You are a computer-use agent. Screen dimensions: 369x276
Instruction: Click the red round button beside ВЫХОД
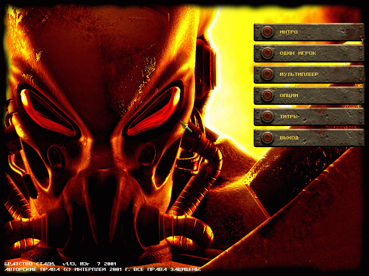click(267, 138)
